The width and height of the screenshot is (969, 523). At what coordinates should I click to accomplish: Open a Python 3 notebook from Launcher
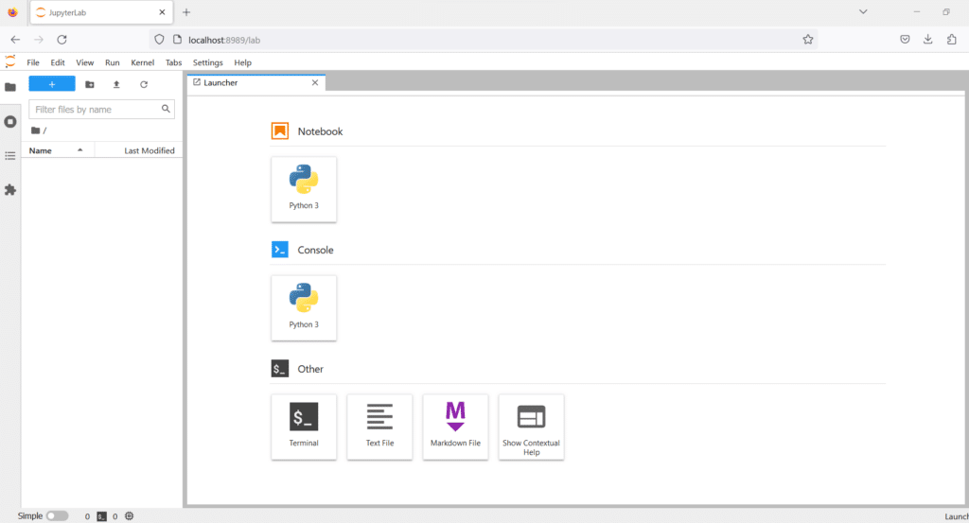click(x=304, y=189)
